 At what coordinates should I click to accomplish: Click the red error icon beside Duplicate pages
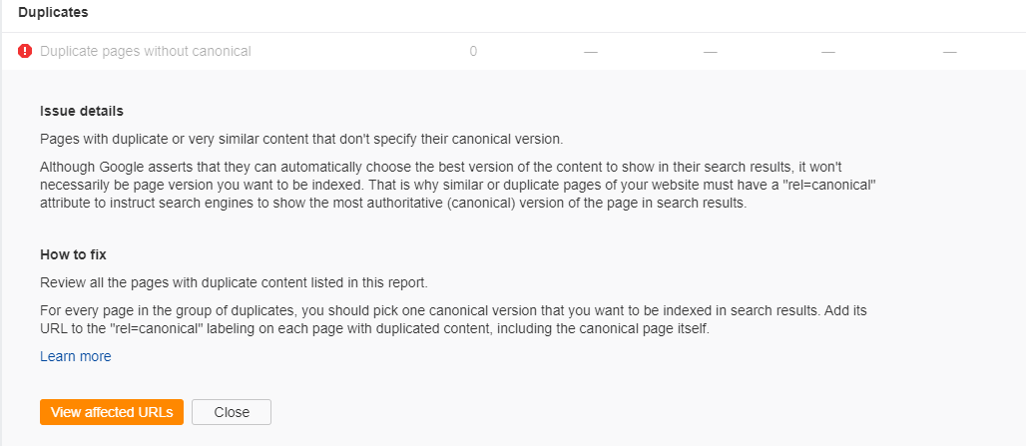click(25, 51)
